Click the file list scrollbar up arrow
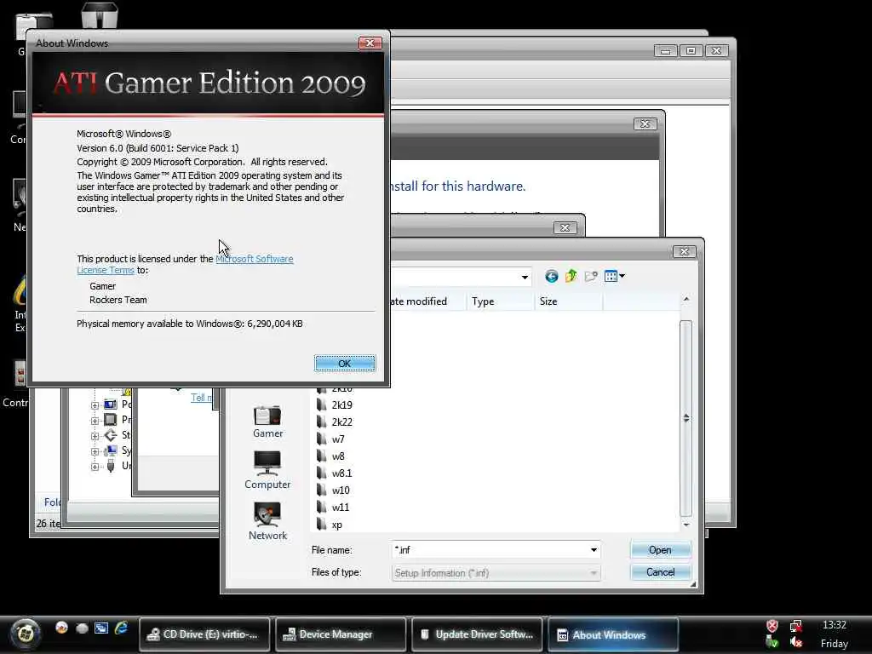872x654 pixels. tap(686, 299)
